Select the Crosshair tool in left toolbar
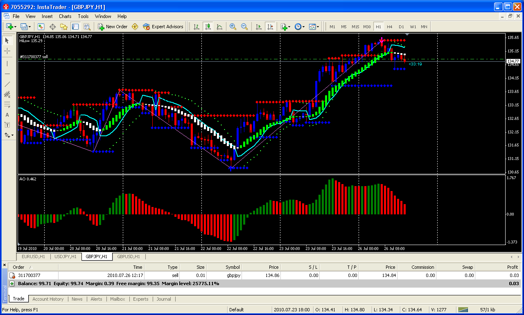Screen dimensions: 524x315 (x=7, y=51)
